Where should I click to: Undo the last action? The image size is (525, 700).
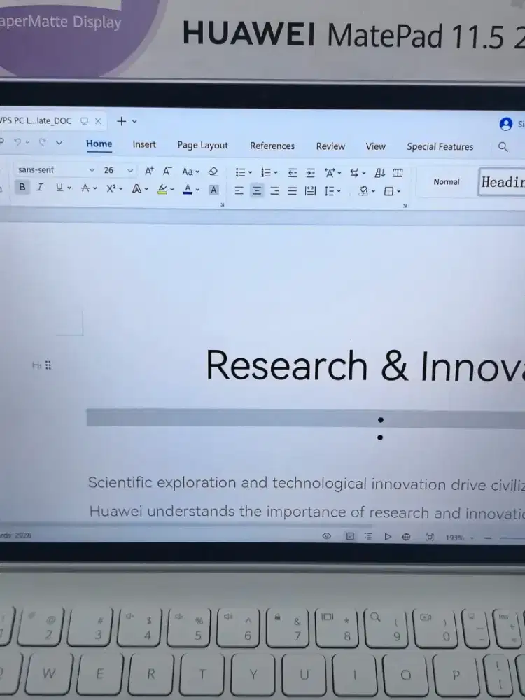(x=17, y=142)
